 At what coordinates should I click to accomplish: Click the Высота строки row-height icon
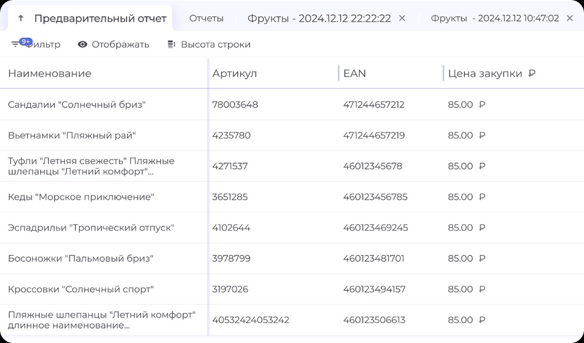coord(171,44)
